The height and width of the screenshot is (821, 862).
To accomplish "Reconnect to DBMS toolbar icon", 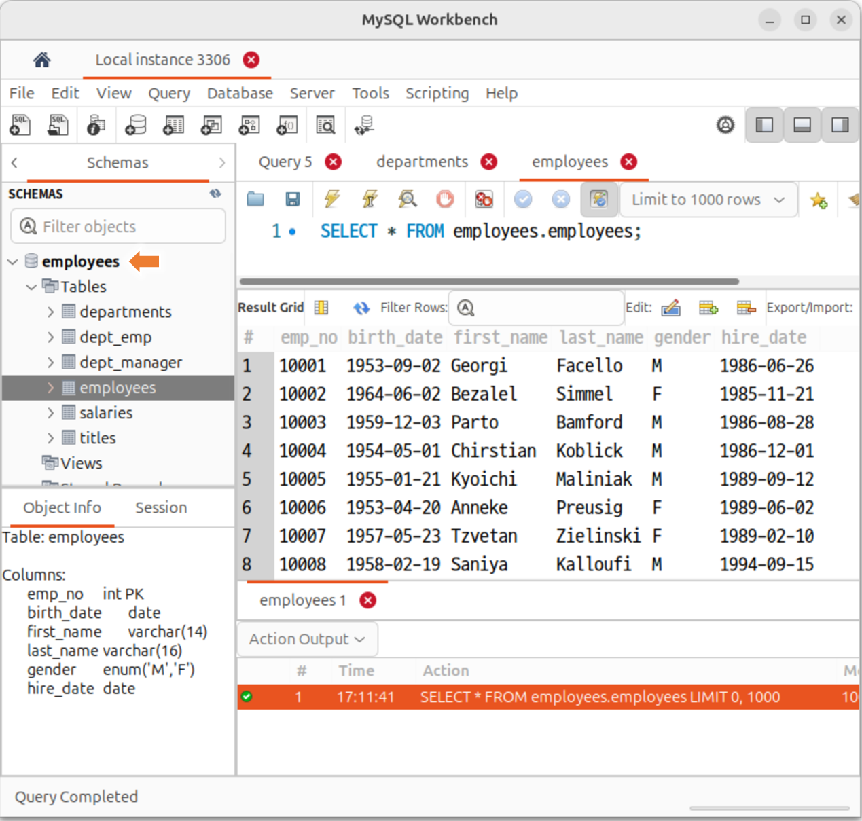I will point(364,125).
